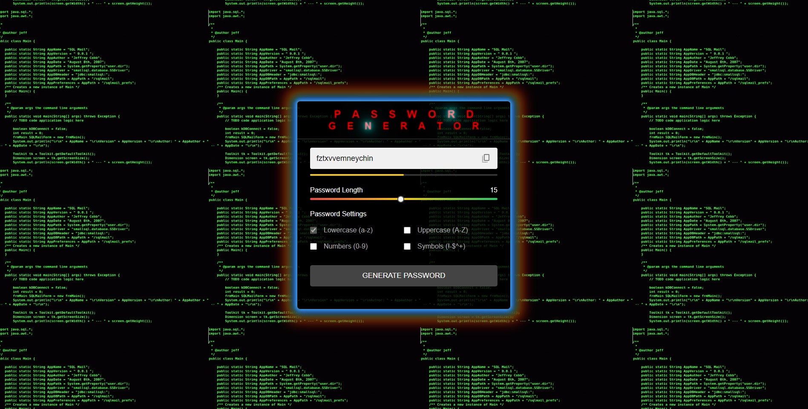Select the text fztxvvemneychin in the password field
The height and width of the screenshot is (409, 808).
pos(344,158)
